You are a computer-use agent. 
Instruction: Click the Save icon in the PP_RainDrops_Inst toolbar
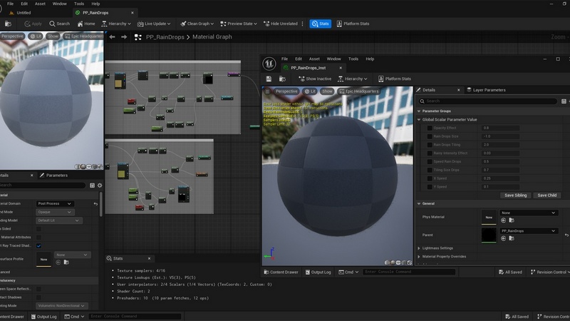[x=270, y=78]
